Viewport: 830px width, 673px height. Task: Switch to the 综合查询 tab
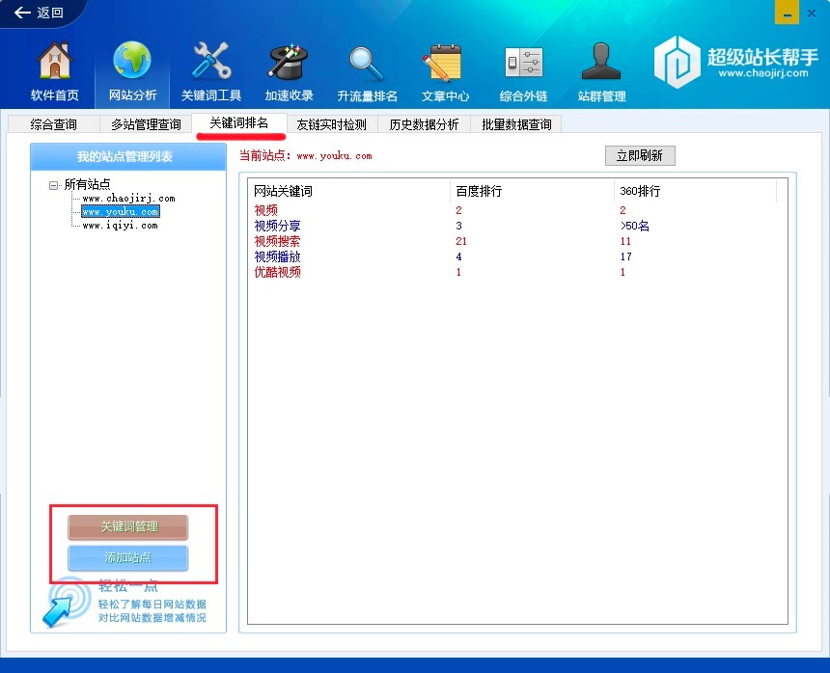click(53, 124)
